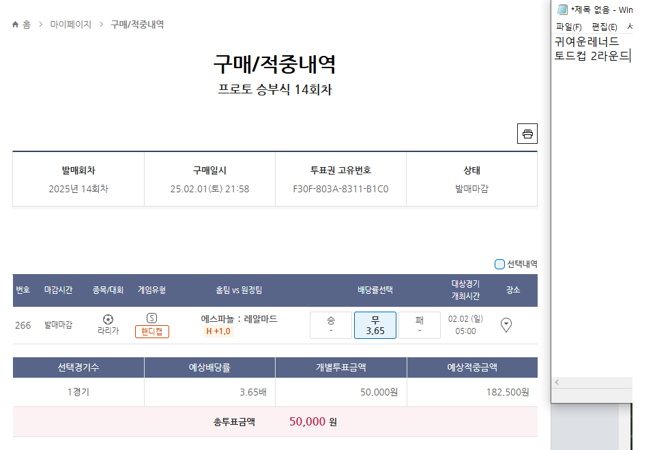Screen dimensions: 655x450
Task: Click in the Notepad text area after 2라운드
Action: (x=631, y=56)
